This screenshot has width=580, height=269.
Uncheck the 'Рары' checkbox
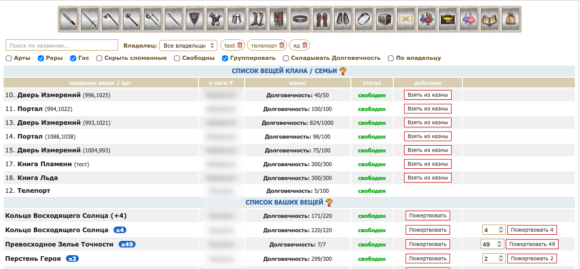[41, 58]
